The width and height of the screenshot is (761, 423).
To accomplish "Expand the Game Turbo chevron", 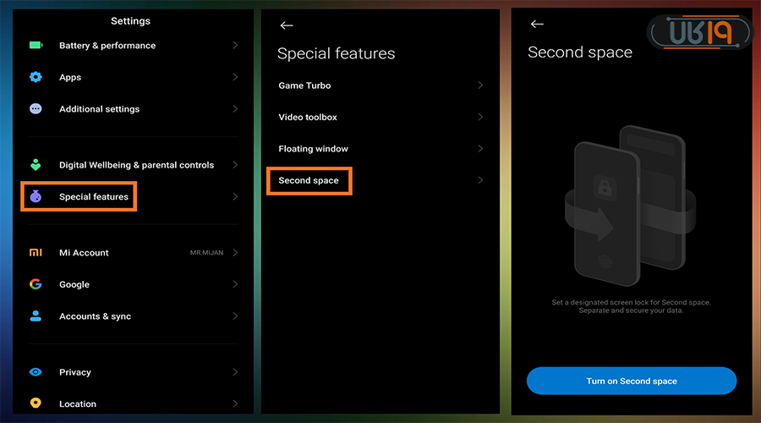I will coord(480,85).
